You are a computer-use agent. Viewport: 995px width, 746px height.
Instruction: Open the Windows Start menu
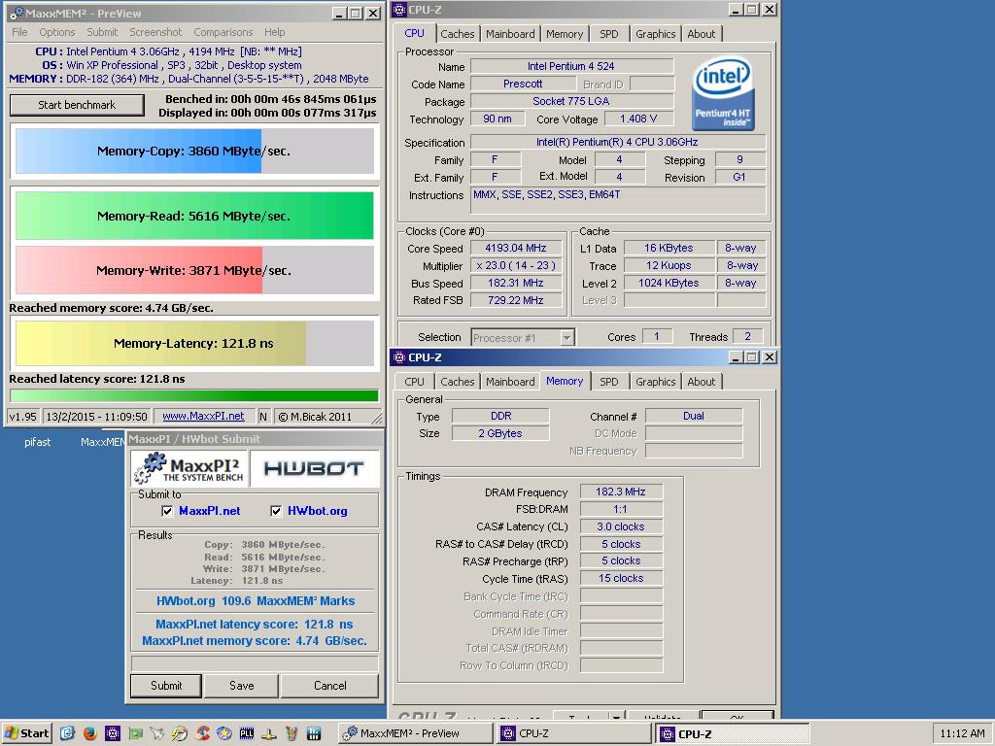[26, 733]
